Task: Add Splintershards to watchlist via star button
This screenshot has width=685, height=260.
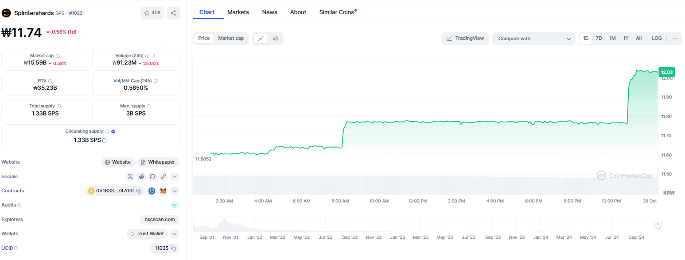Action: point(152,13)
